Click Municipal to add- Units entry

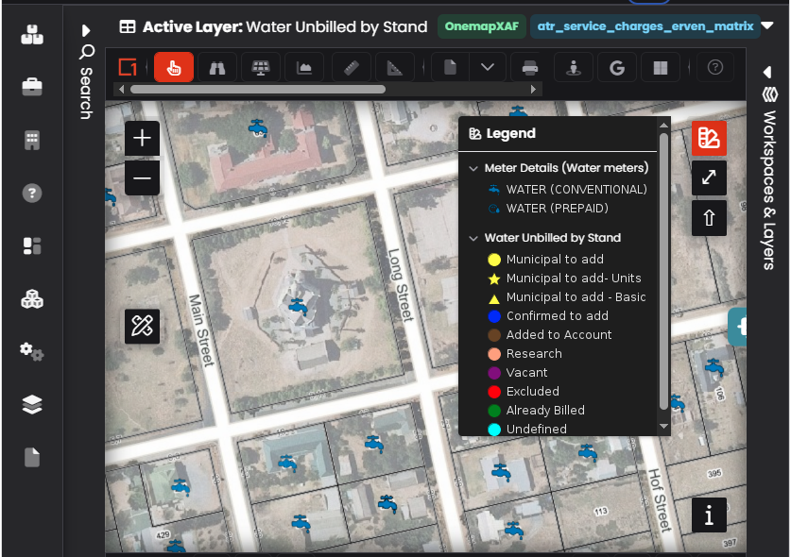pyautogui.click(x=564, y=278)
